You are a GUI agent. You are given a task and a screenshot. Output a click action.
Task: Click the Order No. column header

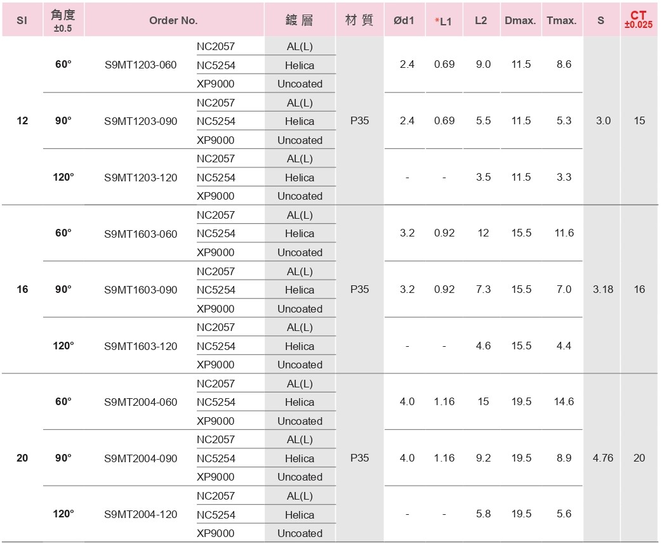(174, 20)
